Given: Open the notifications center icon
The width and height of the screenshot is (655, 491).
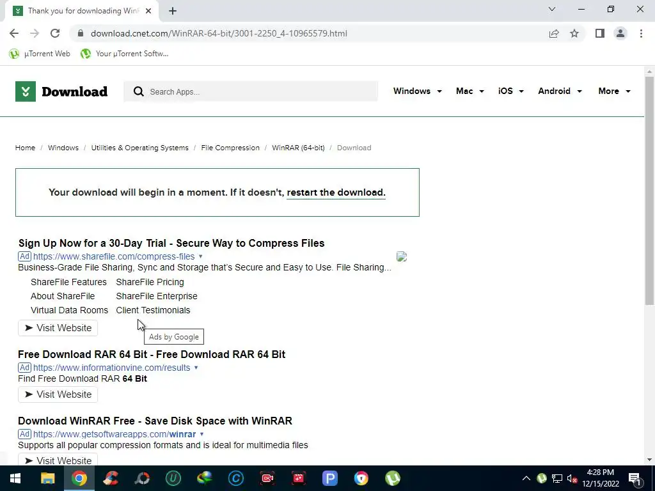Looking at the screenshot, I should (635, 478).
